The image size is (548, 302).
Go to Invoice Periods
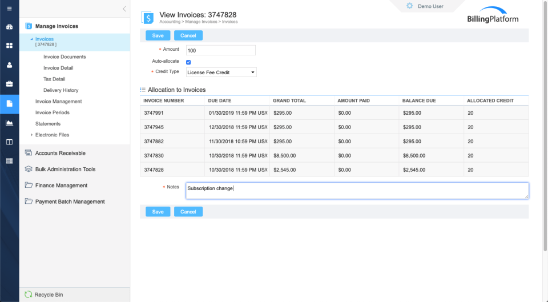tap(53, 112)
